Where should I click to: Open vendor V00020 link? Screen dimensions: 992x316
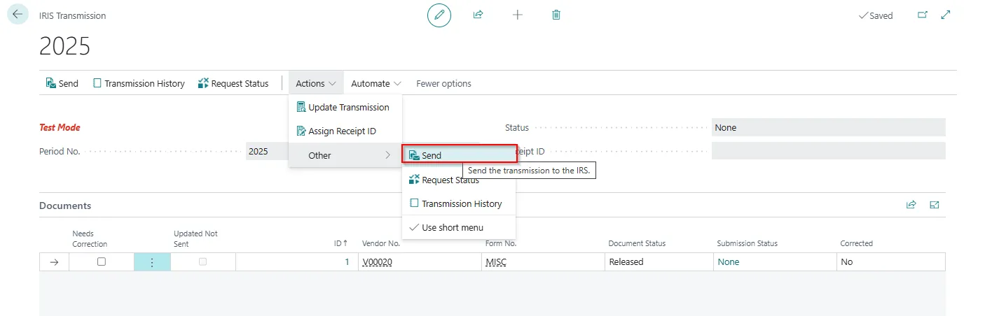[380, 262]
